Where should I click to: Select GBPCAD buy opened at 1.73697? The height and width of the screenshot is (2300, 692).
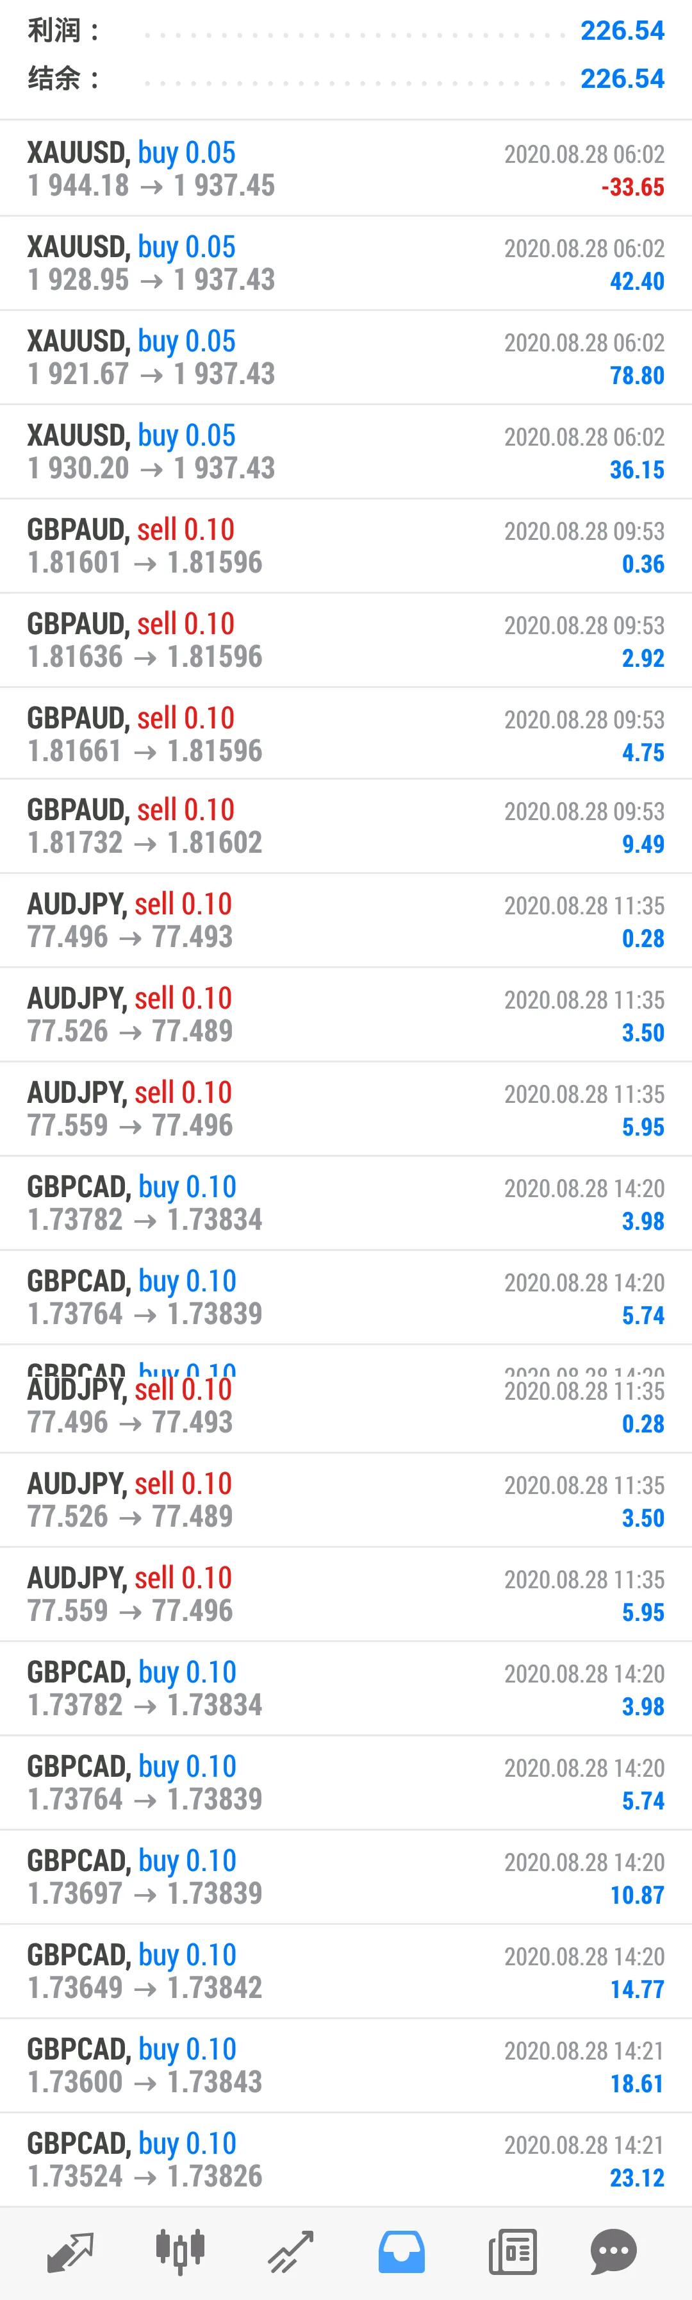pyautogui.click(x=346, y=1877)
